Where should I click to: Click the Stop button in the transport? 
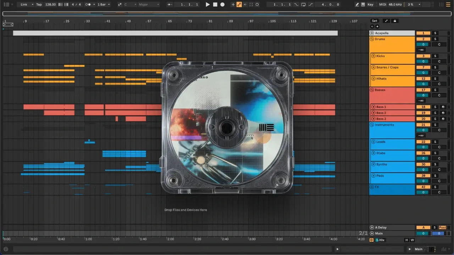215,5
